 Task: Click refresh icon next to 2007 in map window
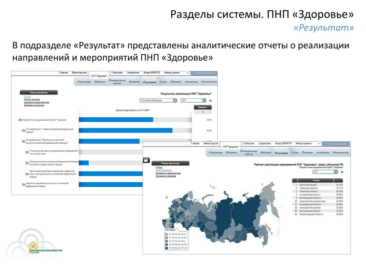click(342, 172)
